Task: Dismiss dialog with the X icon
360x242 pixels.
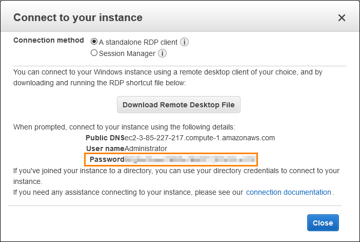Action: (x=342, y=17)
